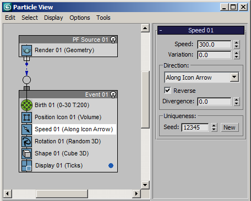Decrease the Divergence spinner down arrow
This screenshot has height=201, width=251.
pos(236,104)
